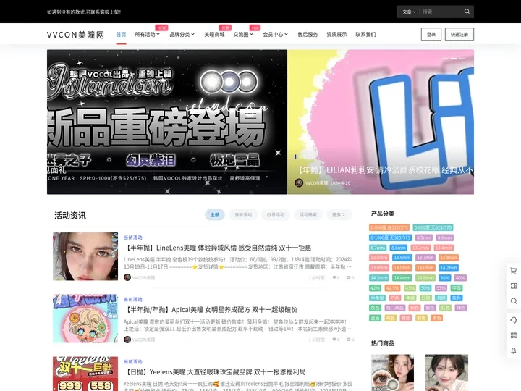Open notifications bell sidebar icon
Screen dimensions: 521x391
tap(513, 350)
